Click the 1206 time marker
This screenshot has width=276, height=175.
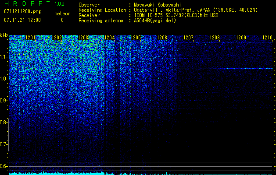162,38
